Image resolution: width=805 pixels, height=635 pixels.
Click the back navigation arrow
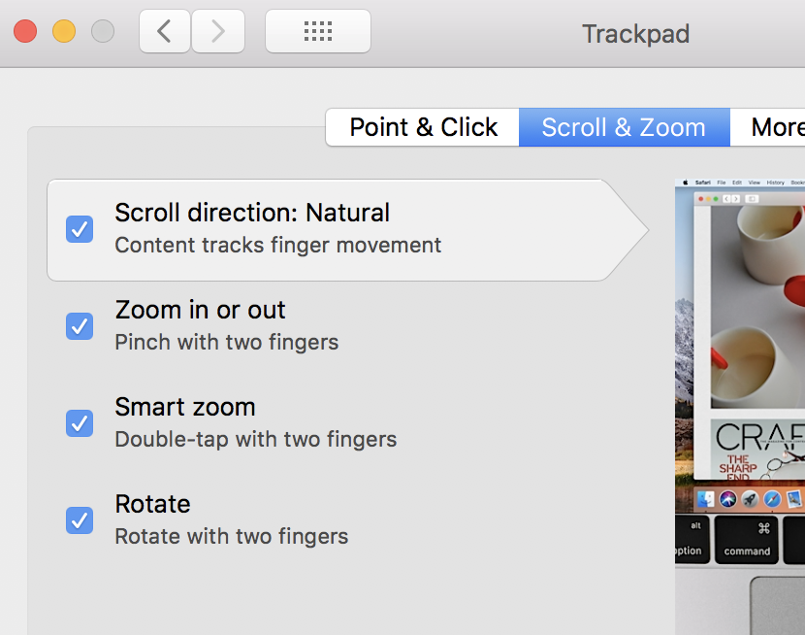(x=165, y=32)
